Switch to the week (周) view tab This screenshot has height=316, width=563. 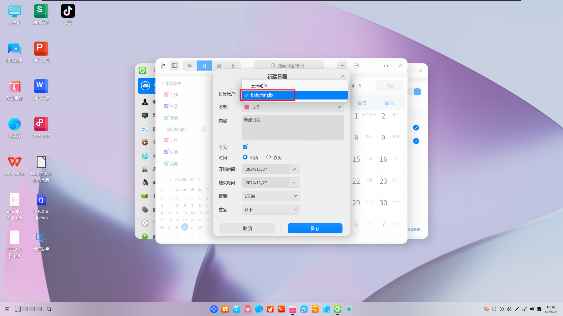(x=219, y=66)
